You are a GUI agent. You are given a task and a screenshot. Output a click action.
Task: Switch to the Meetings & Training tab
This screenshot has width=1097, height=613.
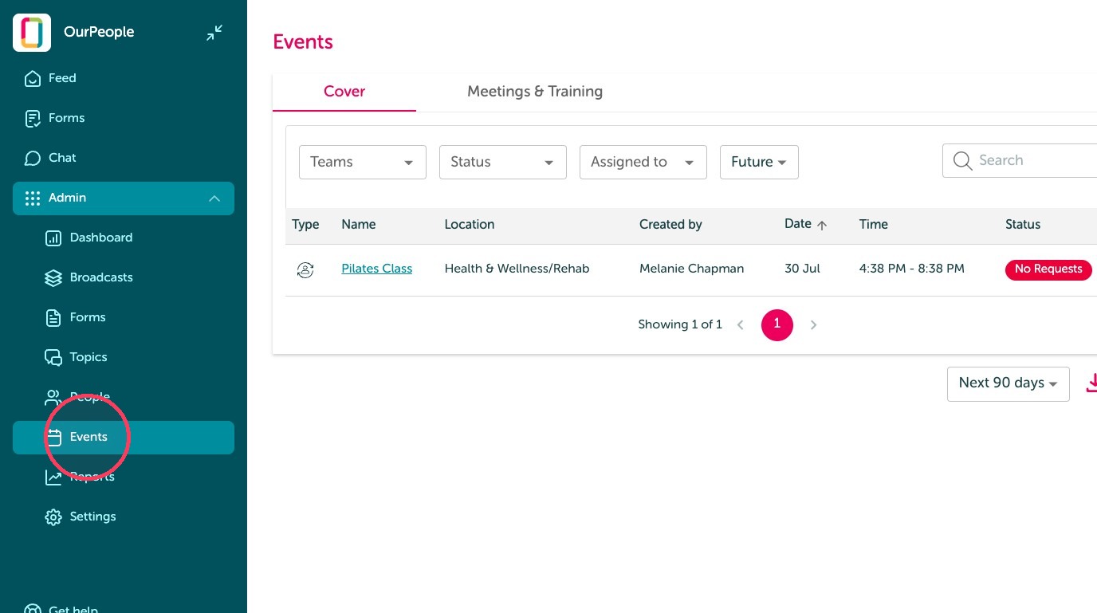pyautogui.click(x=535, y=92)
